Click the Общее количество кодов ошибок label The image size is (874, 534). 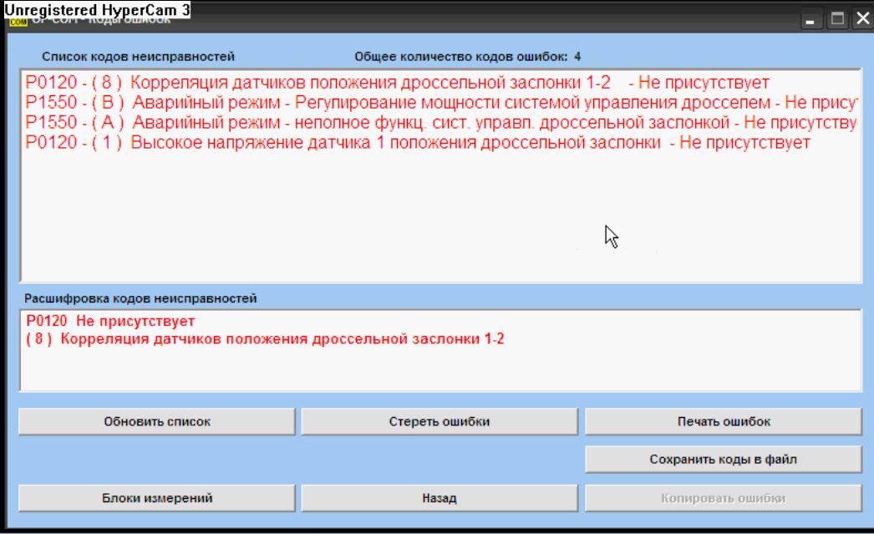click(x=468, y=57)
